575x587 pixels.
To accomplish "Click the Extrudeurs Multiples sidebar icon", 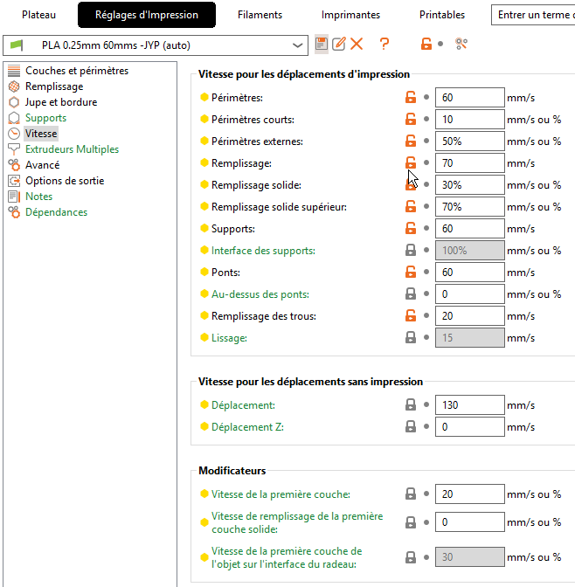I will [14, 149].
